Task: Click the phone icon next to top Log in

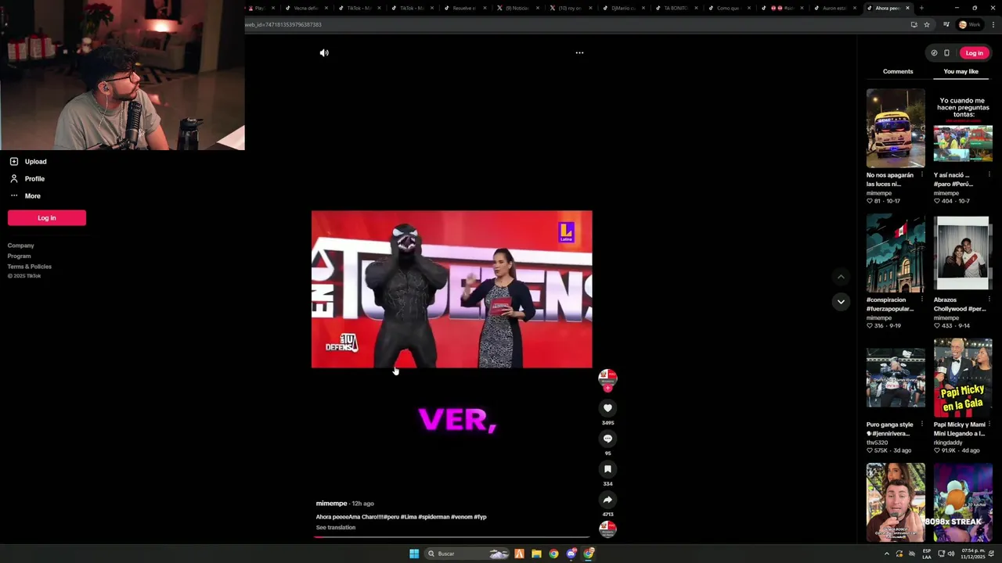Action: (x=946, y=53)
